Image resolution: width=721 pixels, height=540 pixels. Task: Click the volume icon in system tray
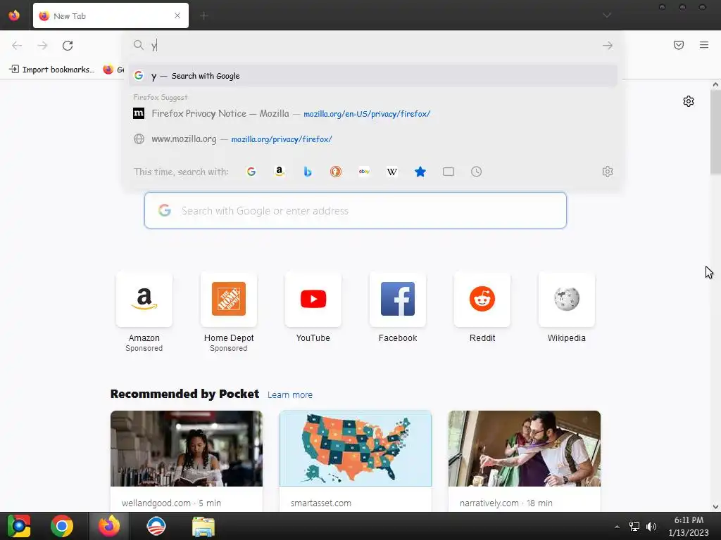tap(651, 527)
